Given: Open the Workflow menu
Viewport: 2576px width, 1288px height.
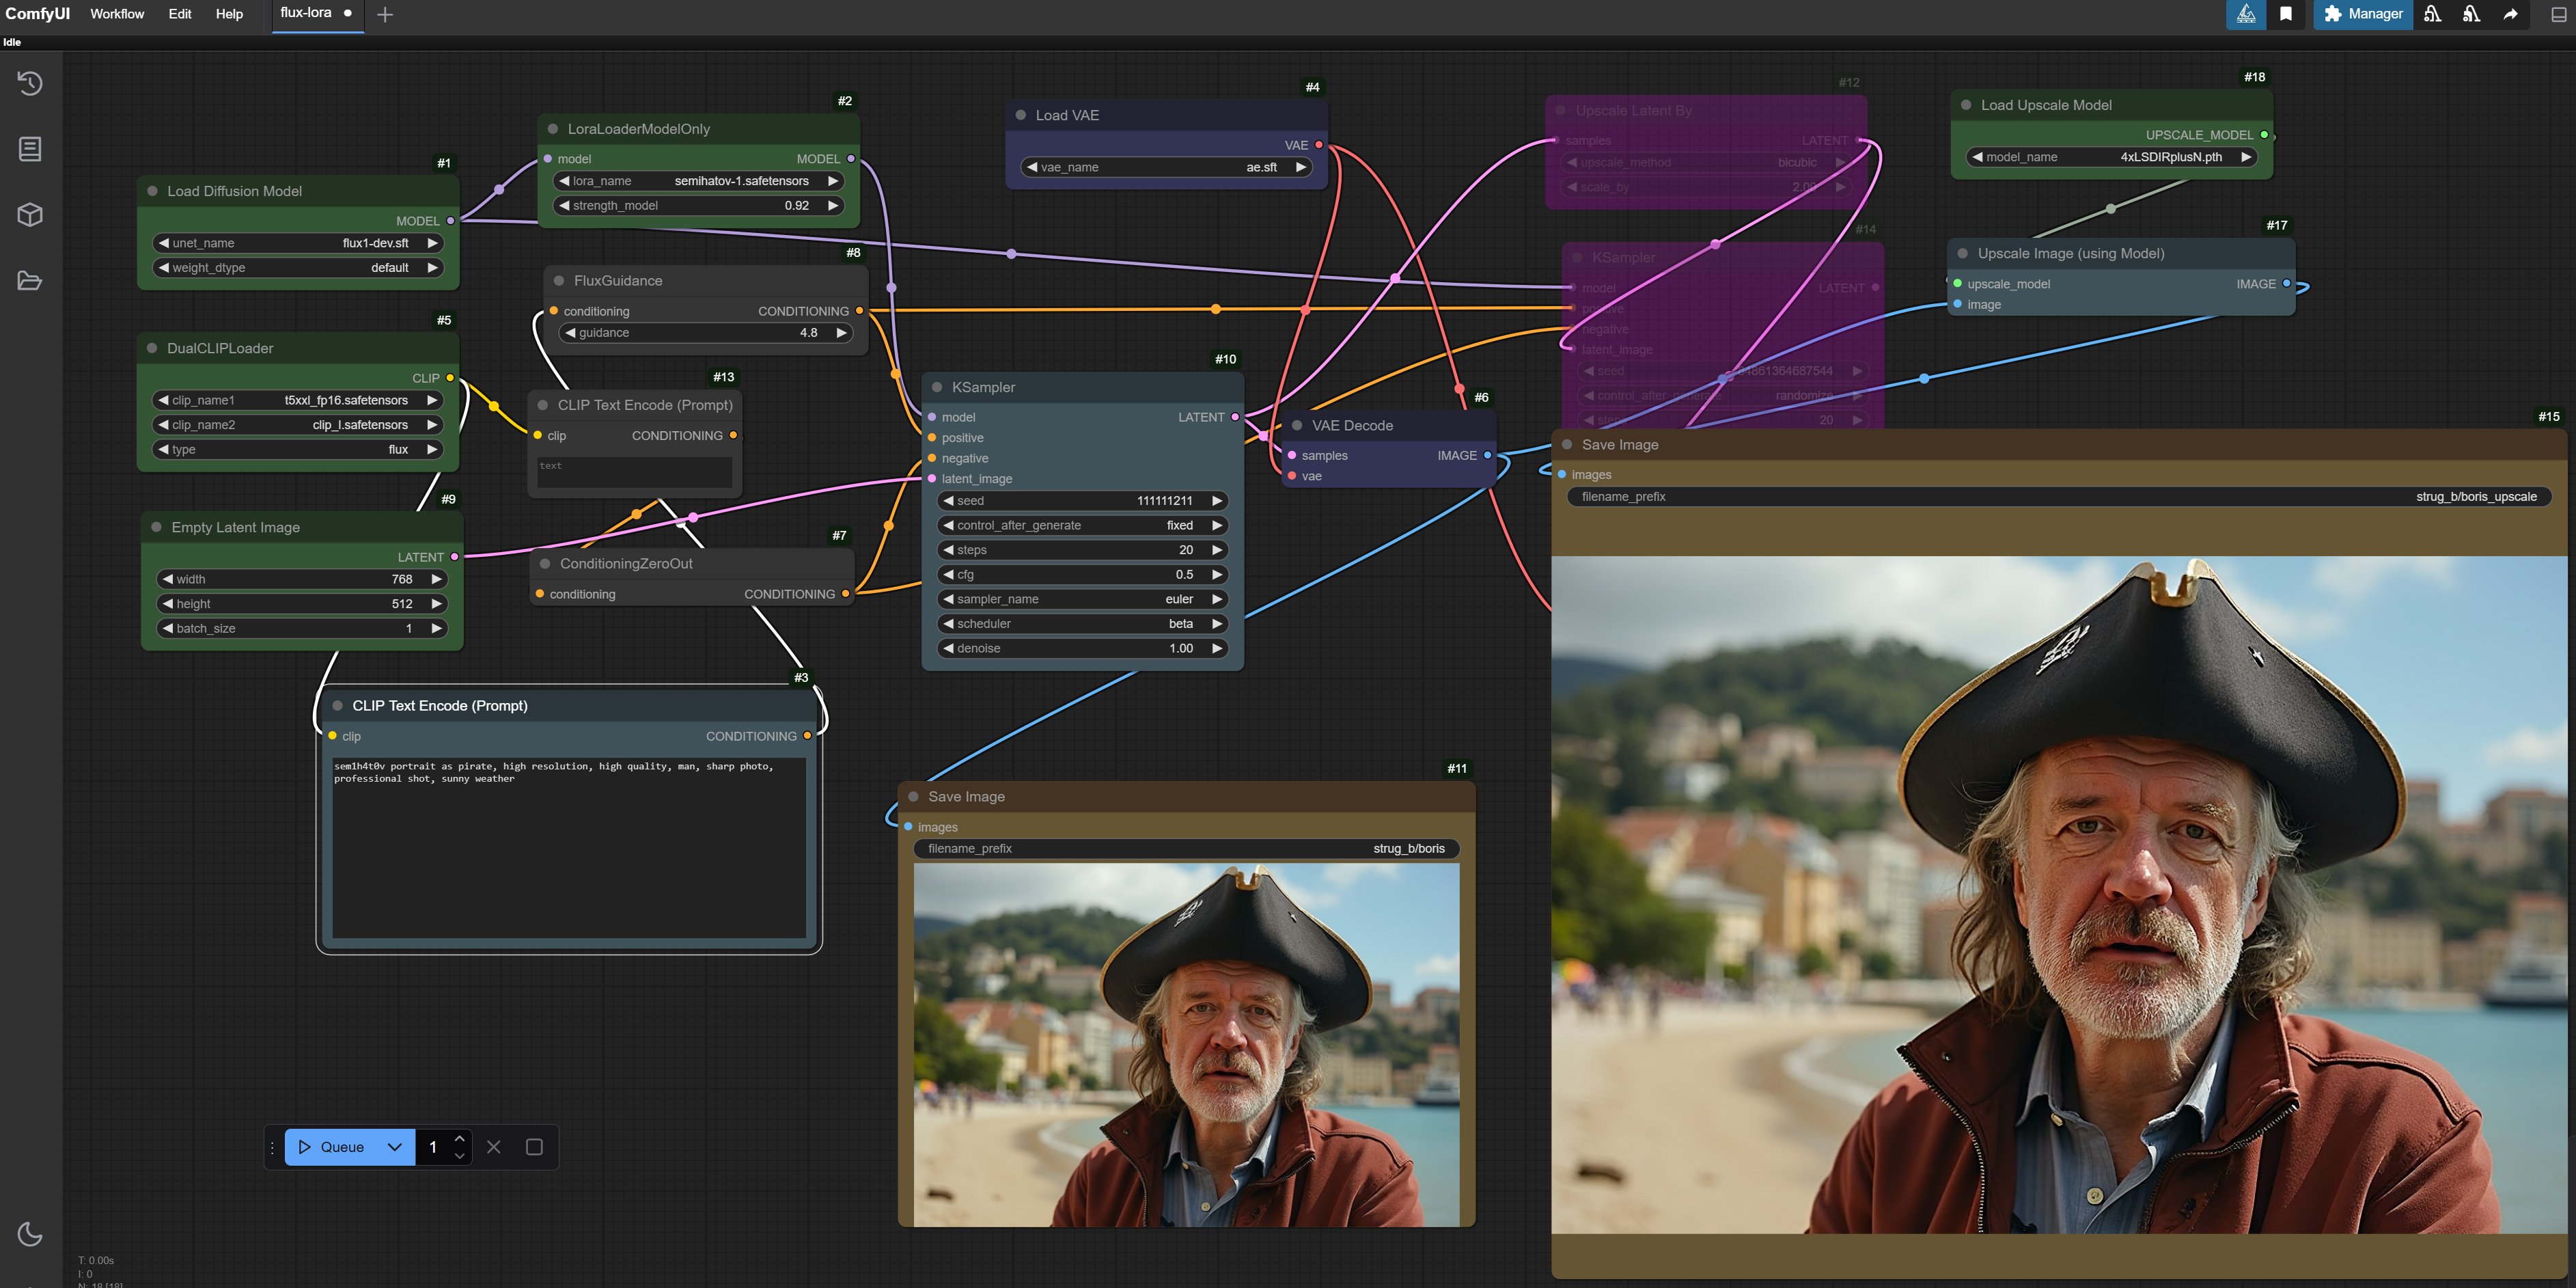Looking at the screenshot, I should 117,14.
